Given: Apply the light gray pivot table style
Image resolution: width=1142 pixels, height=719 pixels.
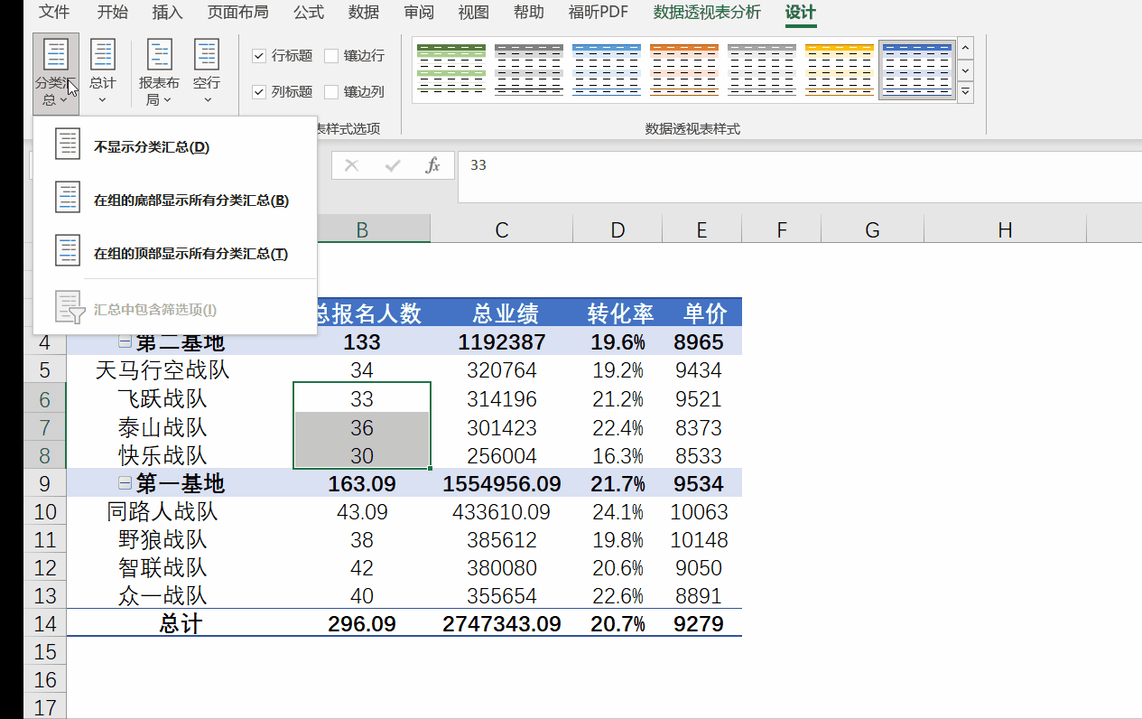Looking at the screenshot, I should 762,70.
